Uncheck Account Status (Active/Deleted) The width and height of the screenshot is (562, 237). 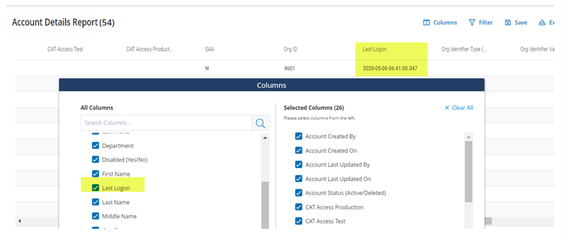pyautogui.click(x=298, y=193)
